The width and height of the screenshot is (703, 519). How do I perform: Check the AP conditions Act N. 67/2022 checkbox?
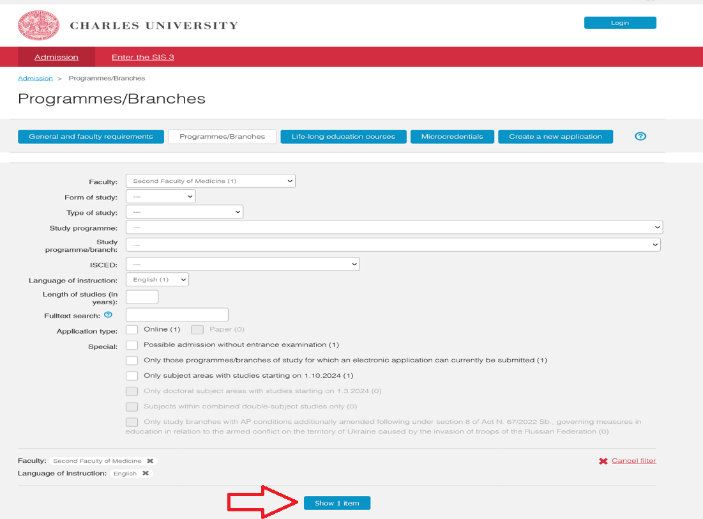[132, 422]
